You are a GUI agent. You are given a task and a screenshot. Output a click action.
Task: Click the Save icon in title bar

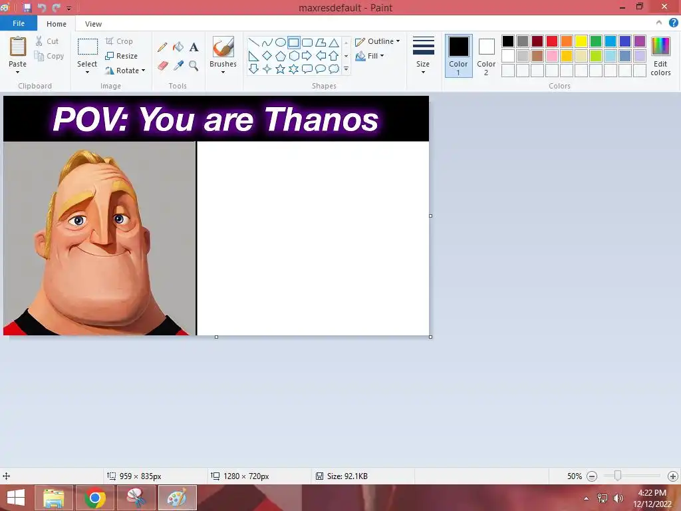(27, 7)
